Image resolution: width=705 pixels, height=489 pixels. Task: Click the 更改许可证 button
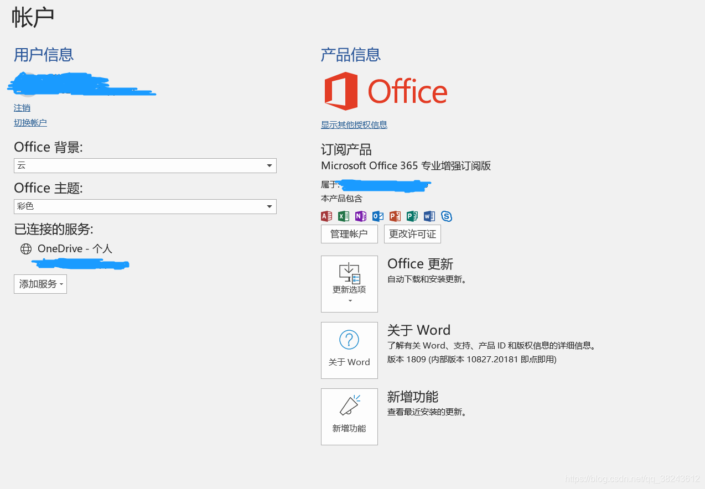pos(412,234)
